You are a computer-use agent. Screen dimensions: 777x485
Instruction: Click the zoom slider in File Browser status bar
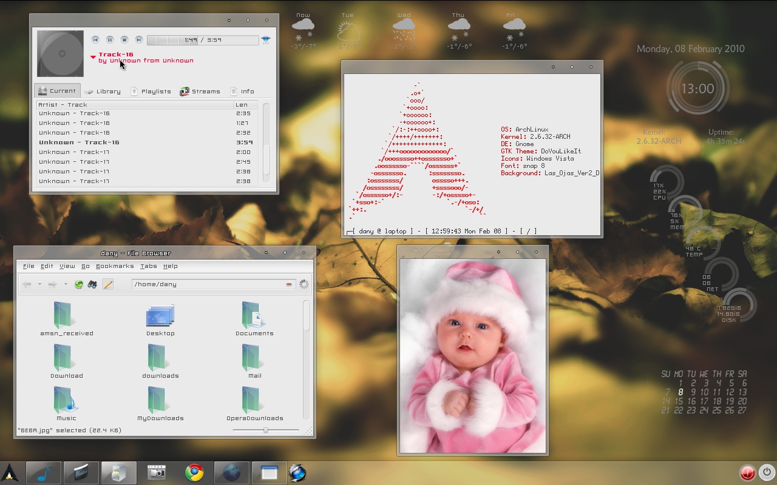pyautogui.click(x=266, y=430)
